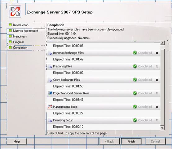Click the Remove Exchange Files step icon
Screen dimensions: 172x149
(x=50, y=53)
